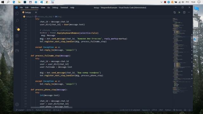Click the Ln 63, Col 12 position indicator

(130, 110)
